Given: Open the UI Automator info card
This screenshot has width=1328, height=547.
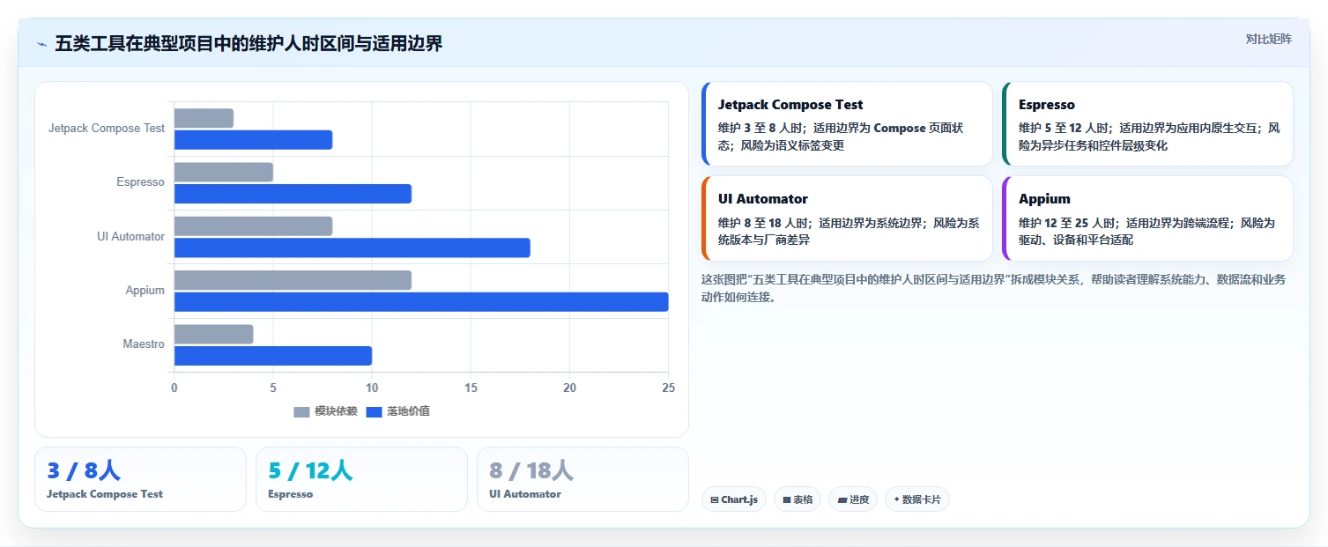Looking at the screenshot, I should [847, 218].
